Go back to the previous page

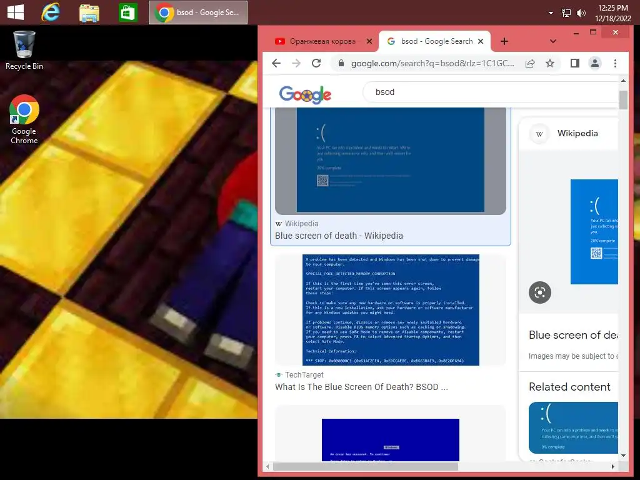(276, 63)
